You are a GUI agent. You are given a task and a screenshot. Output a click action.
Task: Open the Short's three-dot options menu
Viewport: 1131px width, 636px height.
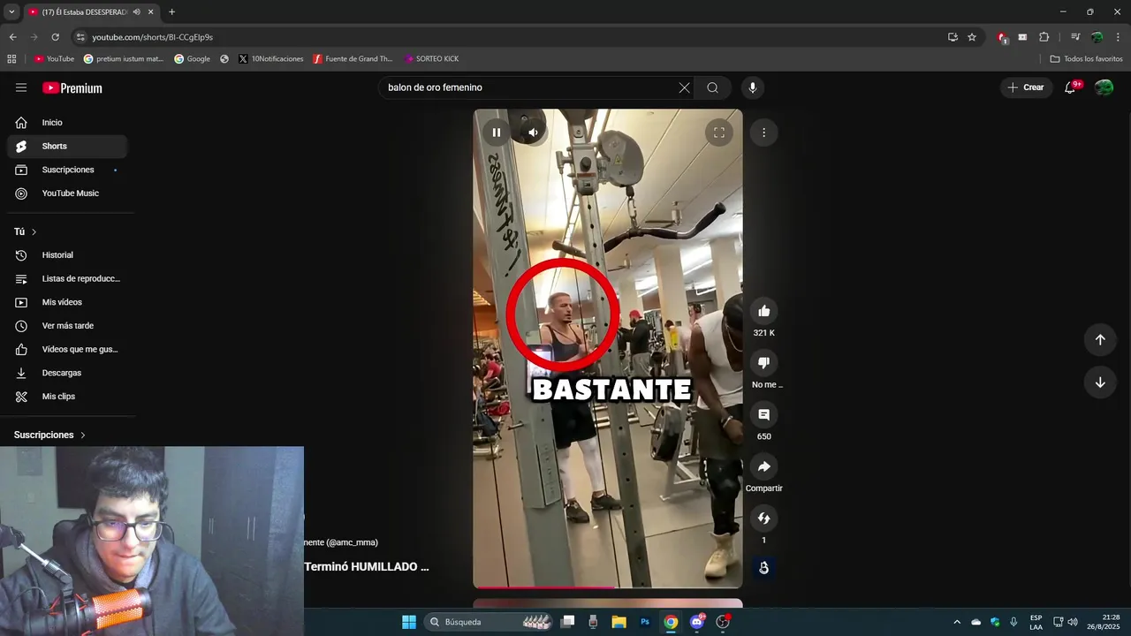point(763,132)
